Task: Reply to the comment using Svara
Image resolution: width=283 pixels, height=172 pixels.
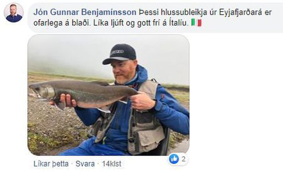Action: 85,164
